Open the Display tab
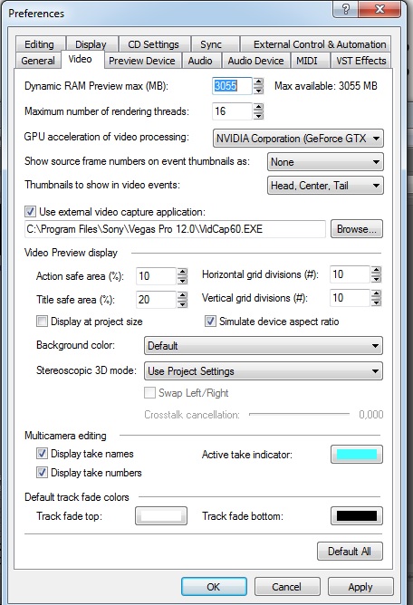The width and height of the screenshot is (413, 605). (91, 44)
